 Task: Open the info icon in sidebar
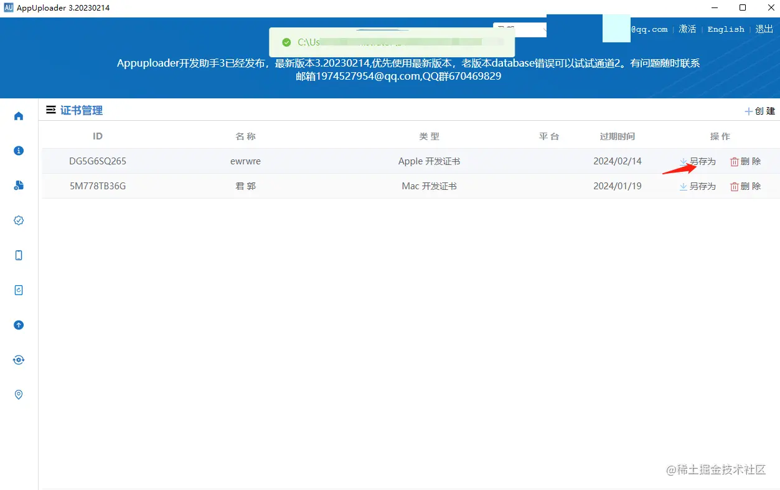pos(19,151)
